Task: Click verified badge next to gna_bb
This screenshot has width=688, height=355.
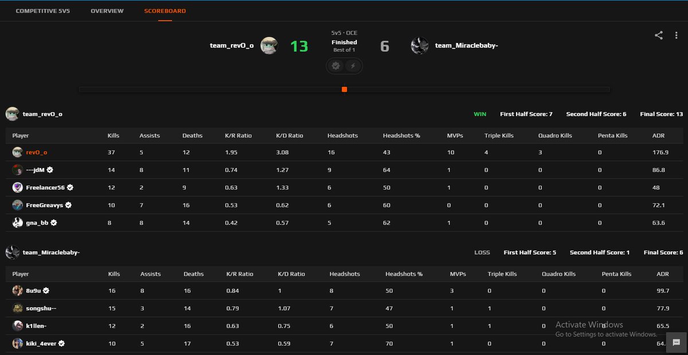Action: tap(53, 222)
